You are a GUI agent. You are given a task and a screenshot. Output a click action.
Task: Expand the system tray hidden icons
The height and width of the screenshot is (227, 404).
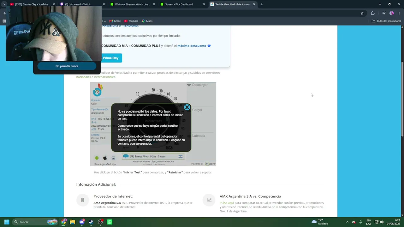(x=347, y=222)
